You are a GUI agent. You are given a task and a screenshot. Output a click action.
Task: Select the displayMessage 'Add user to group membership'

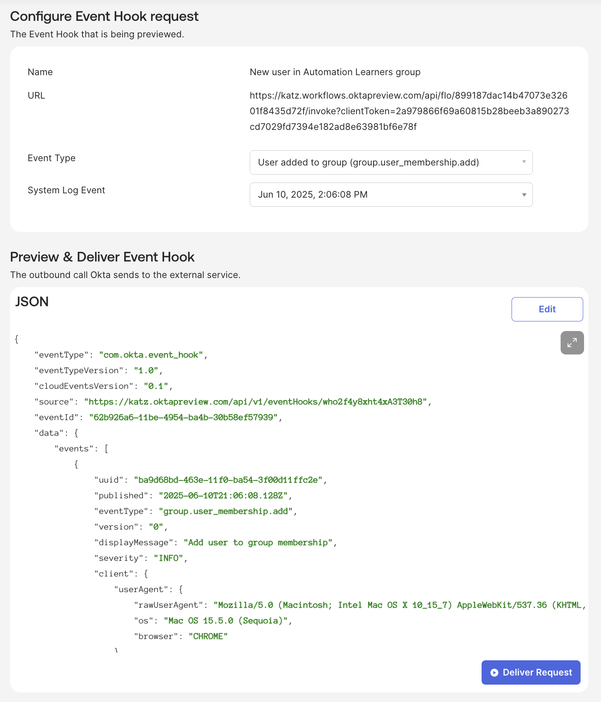[258, 542]
